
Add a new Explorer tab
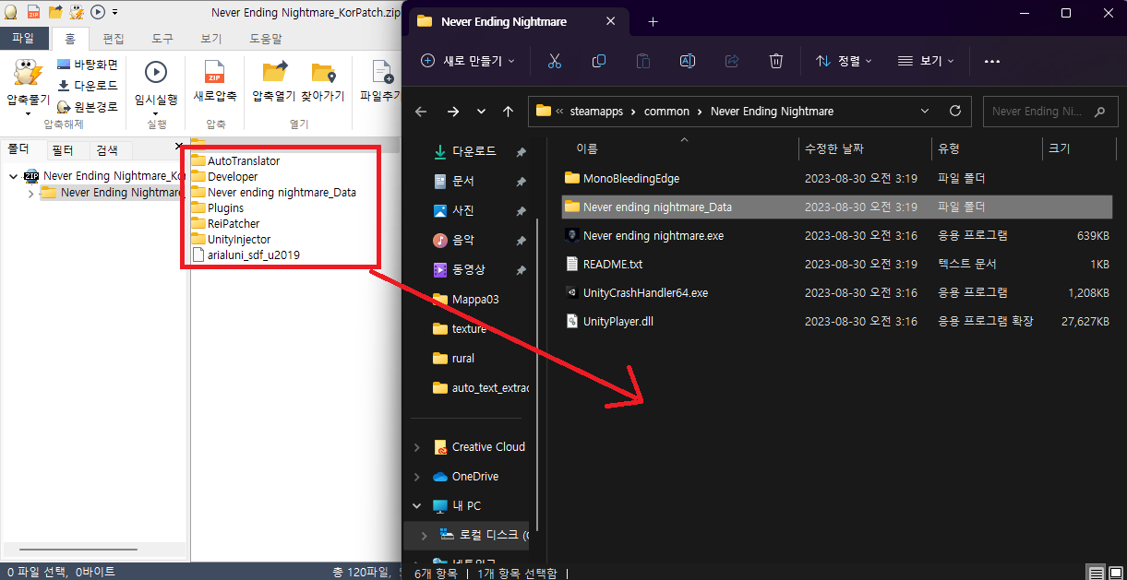653,21
